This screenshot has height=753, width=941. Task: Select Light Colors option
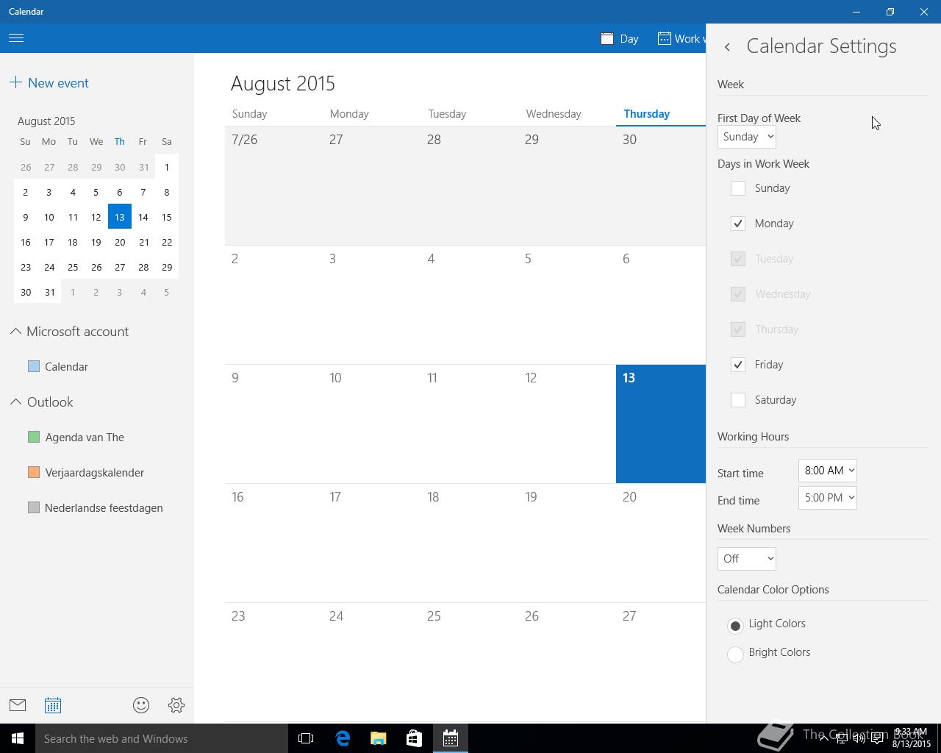(735, 626)
